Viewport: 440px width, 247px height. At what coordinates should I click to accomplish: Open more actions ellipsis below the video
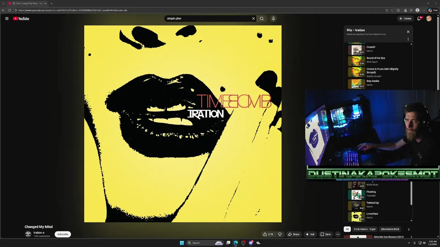(x=338, y=234)
